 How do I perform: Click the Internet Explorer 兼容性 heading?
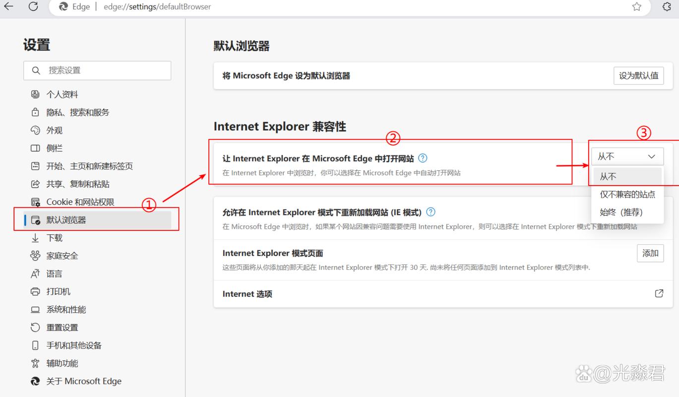280,127
